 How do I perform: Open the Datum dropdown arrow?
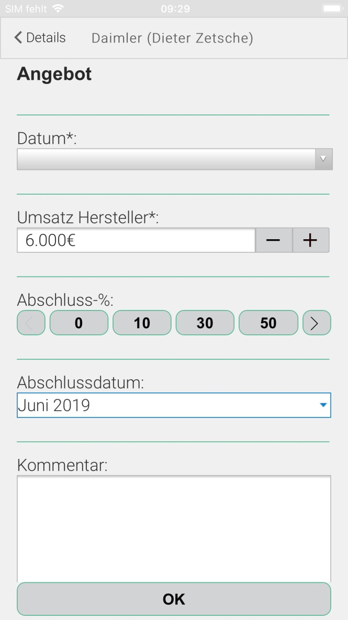coord(323,159)
